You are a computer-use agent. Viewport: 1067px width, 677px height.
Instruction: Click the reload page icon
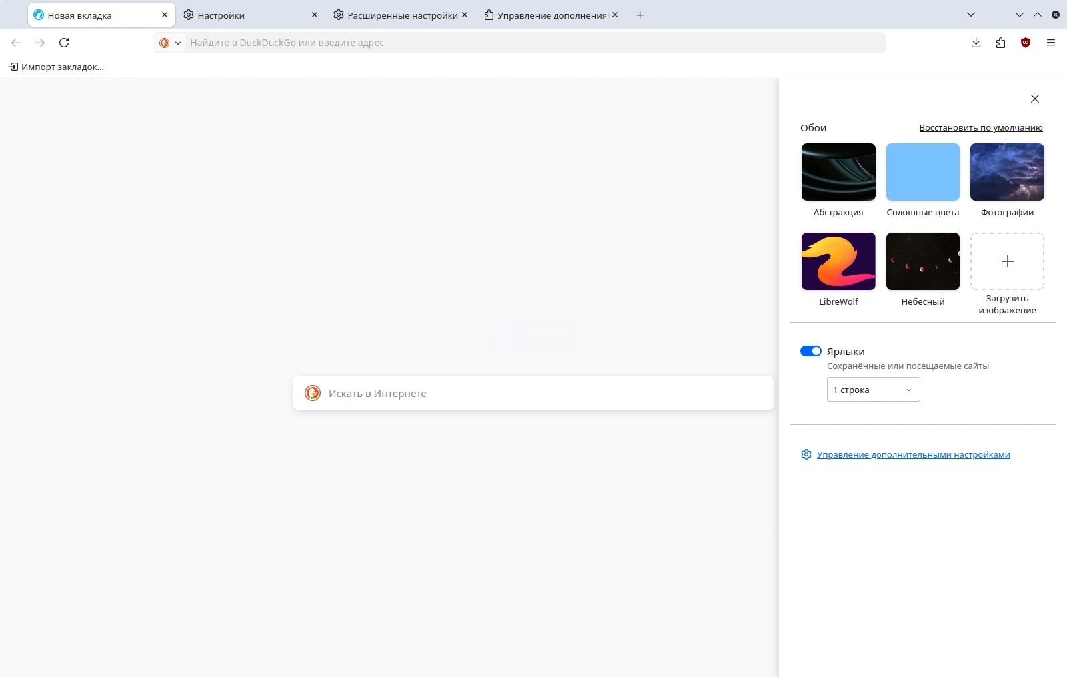click(x=64, y=43)
